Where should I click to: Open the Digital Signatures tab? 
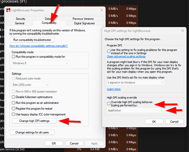[84, 23]
